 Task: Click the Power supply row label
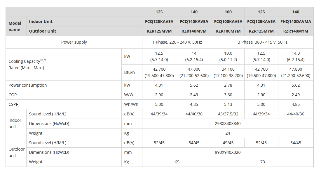pyautogui.click(x=74, y=42)
